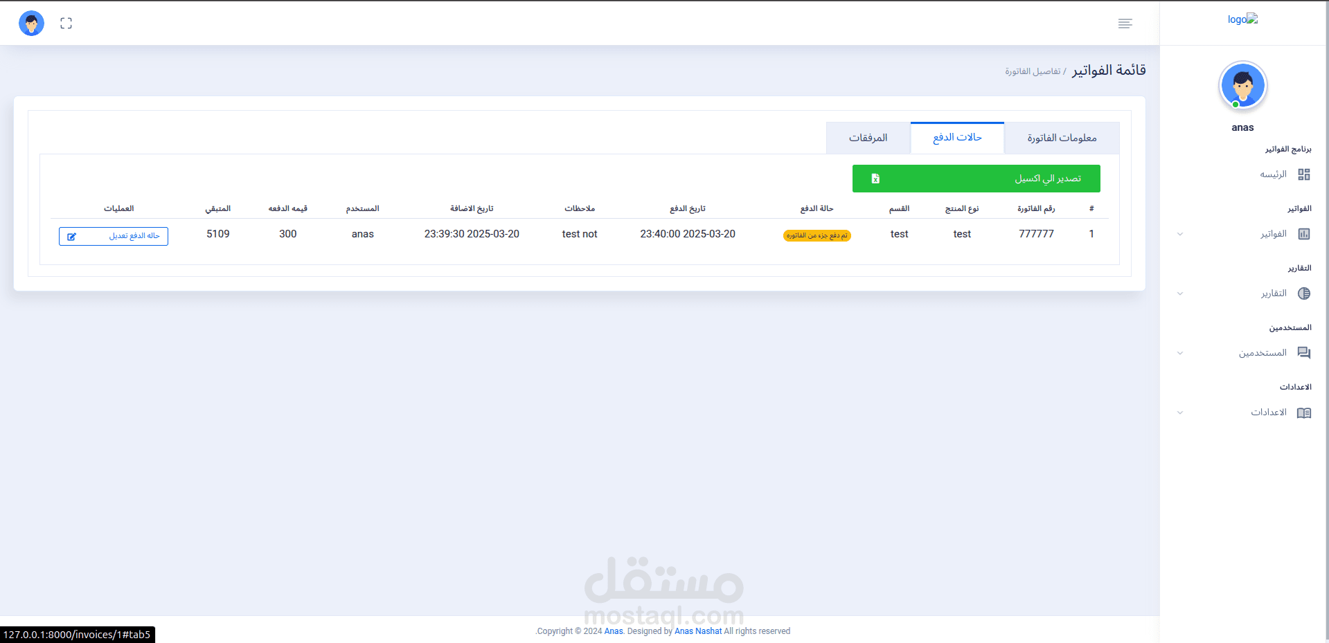1329x643 pixels.
Task: Switch to المرفقات tab
Action: [868, 138]
